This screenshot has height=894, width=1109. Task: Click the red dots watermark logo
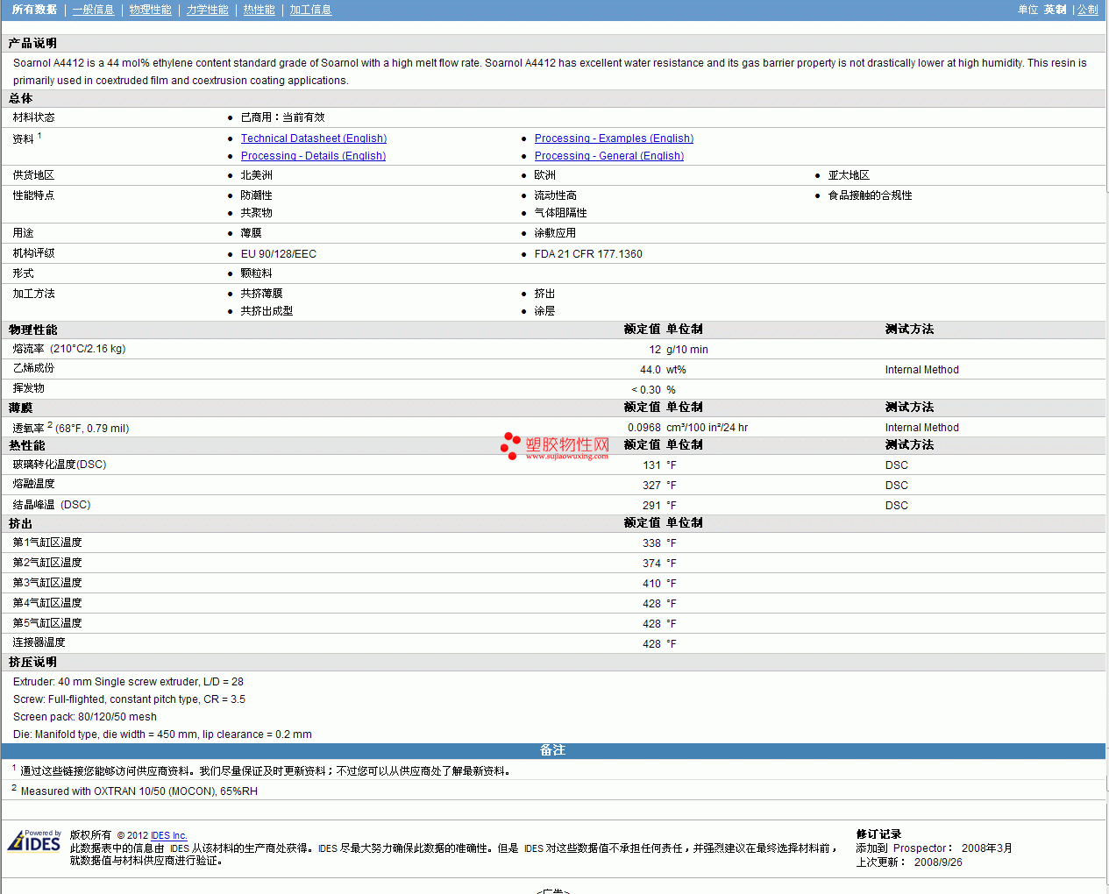[x=510, y=445]
